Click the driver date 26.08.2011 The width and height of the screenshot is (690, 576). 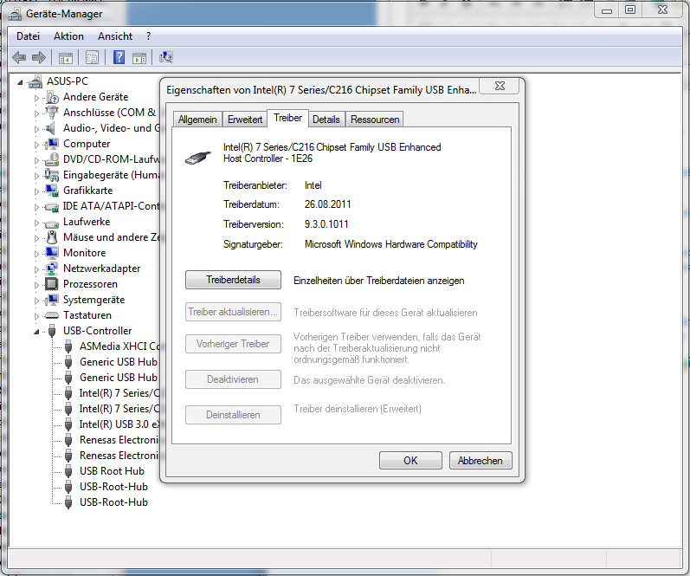tap(327, 204)
